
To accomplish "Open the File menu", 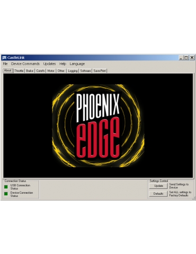I will coord(5,64).
